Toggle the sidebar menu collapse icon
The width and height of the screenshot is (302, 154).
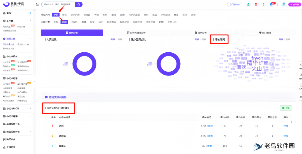37,4
